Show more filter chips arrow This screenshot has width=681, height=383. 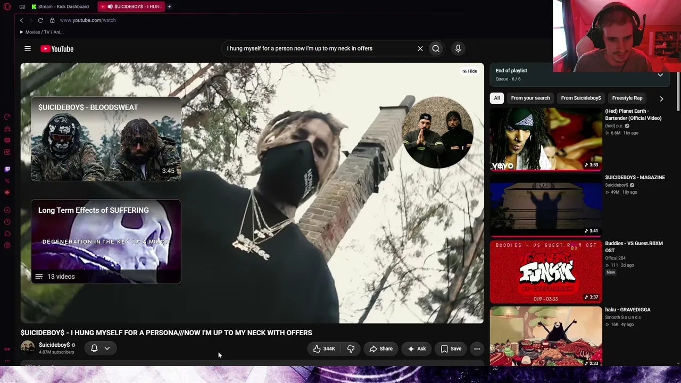pos(661,98)
